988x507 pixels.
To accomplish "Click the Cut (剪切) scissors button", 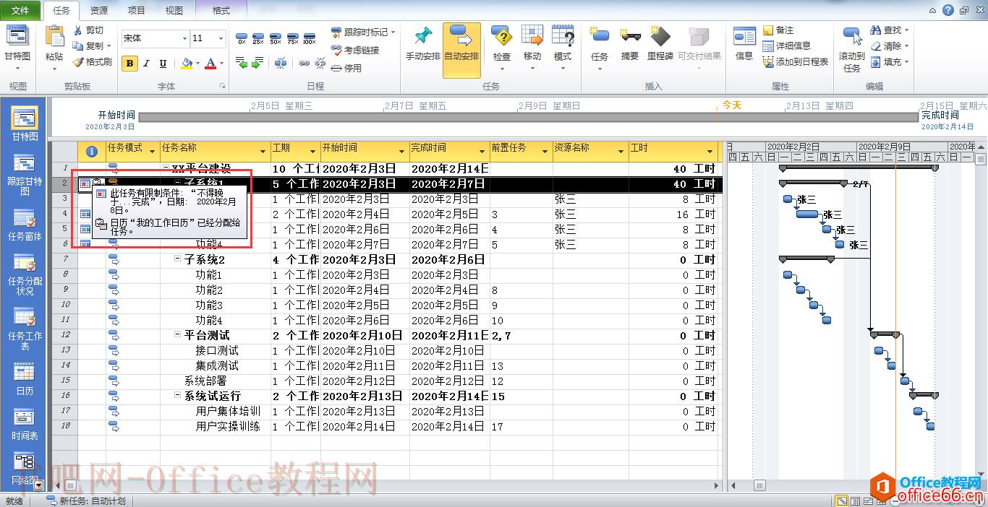I will [89, 30].
